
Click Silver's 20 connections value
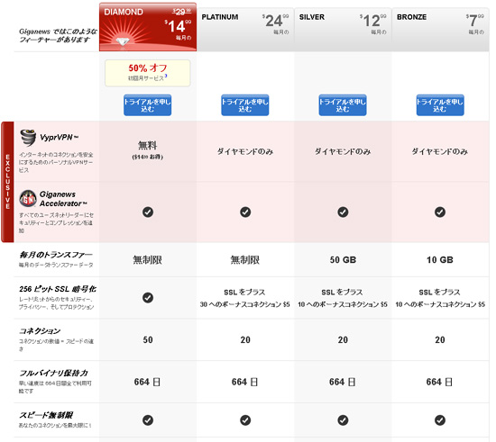[343, 340]
